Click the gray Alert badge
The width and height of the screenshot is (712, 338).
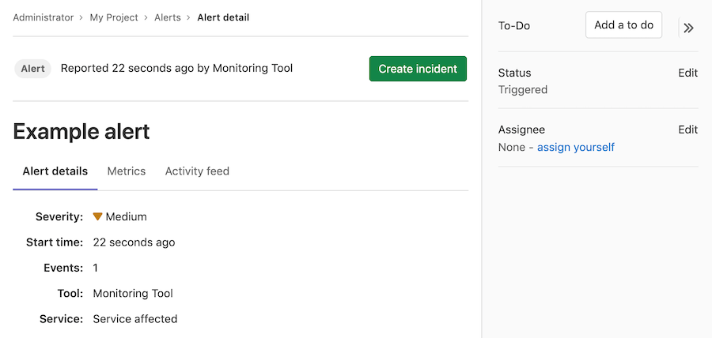33,69
